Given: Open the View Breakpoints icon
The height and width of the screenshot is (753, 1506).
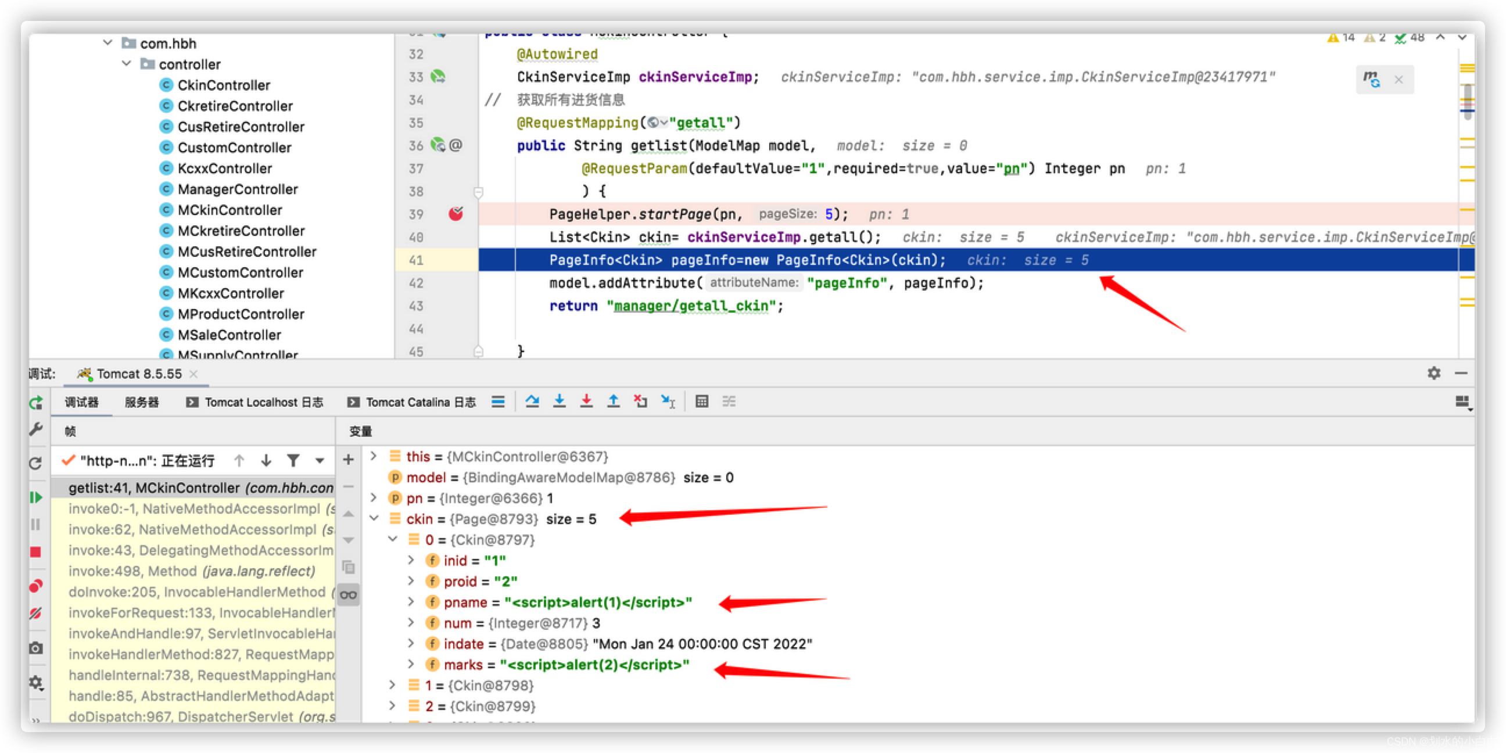Looking at the screenshot, I should pos(36,585).
